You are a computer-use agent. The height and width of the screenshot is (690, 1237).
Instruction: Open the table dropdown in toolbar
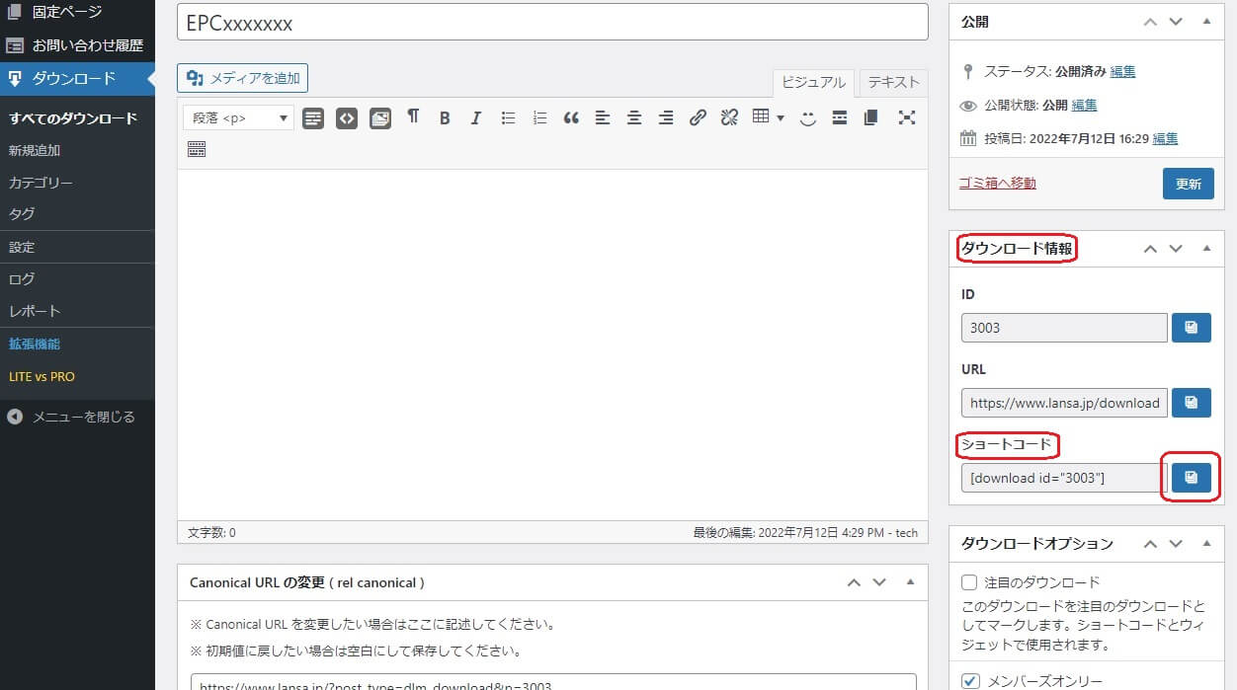[x=768, y=117]
